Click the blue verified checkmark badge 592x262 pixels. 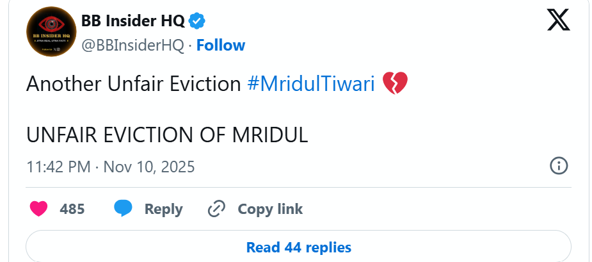(197, 21)
